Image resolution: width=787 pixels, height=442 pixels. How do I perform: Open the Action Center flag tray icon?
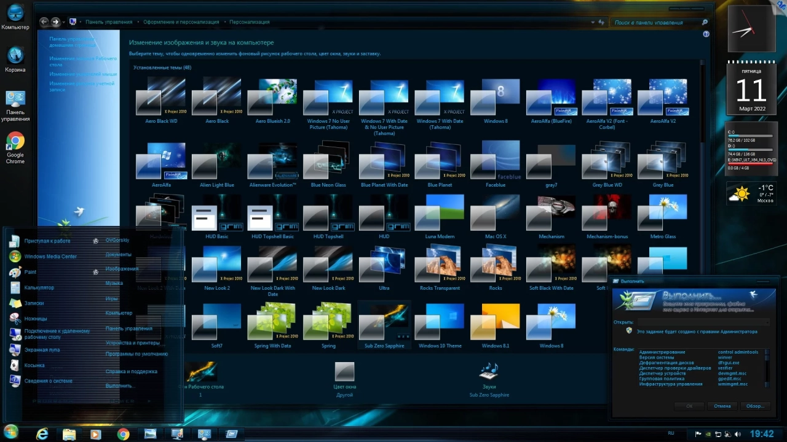[x=698, y=434]
